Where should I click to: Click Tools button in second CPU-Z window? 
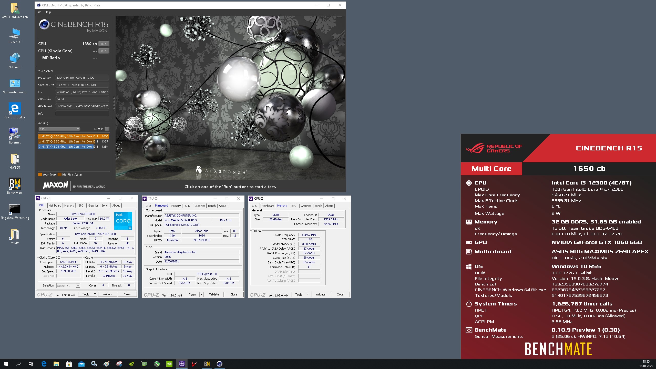tap(192, 294)
